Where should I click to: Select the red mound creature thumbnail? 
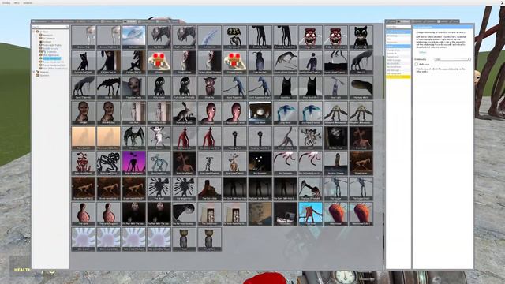pos(209,189)
